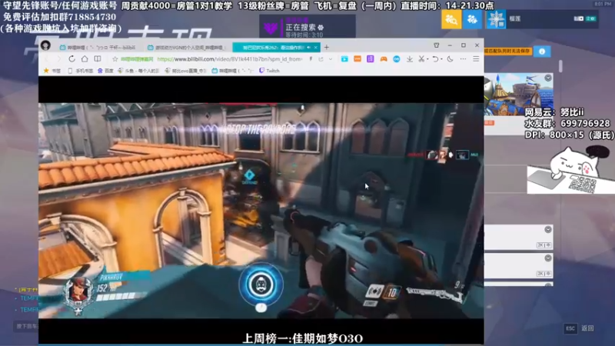
Task: Click the bilibili.com address bar
Action: (x=229, y=59)
